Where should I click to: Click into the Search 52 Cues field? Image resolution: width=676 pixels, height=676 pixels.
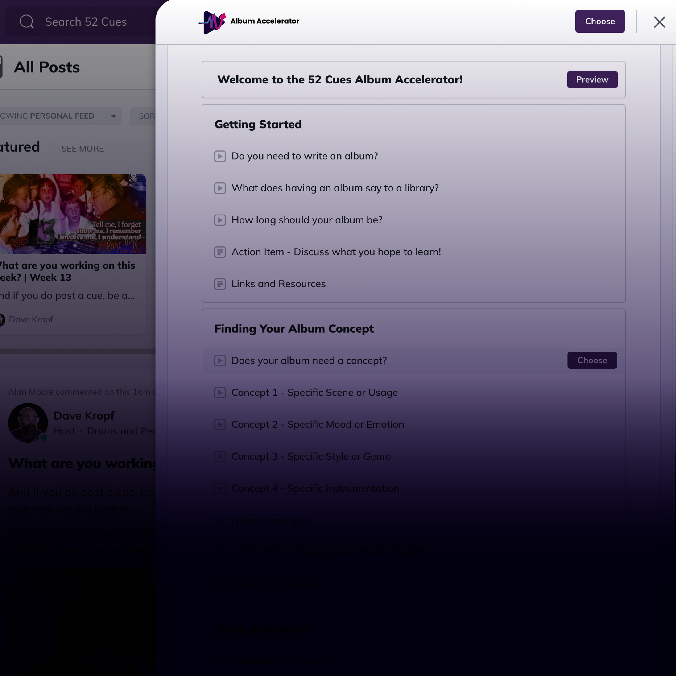point(86,22)
